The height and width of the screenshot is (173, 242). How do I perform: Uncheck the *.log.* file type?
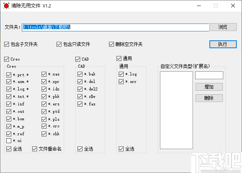tap(9, 89)
